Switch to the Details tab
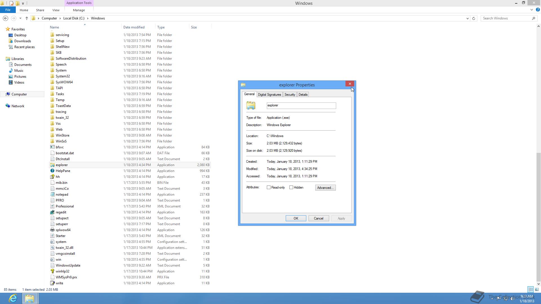 [x=303, y=95]
